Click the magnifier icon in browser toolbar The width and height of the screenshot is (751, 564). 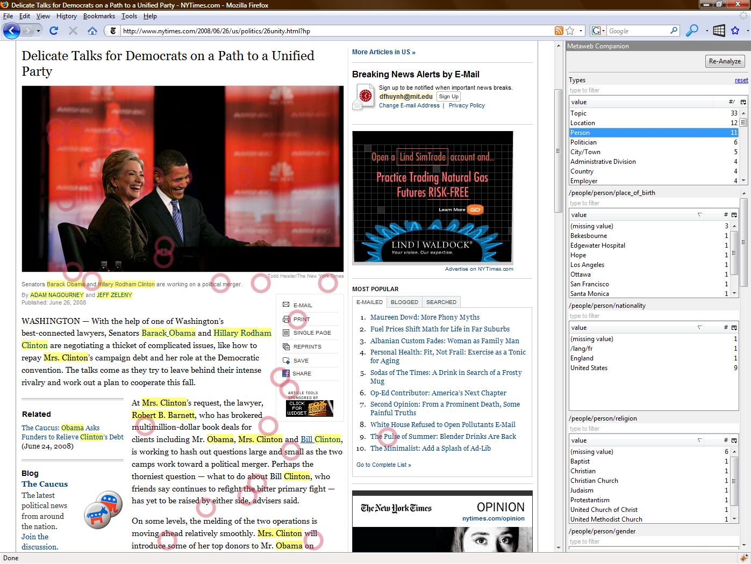[x=692, y=31]
